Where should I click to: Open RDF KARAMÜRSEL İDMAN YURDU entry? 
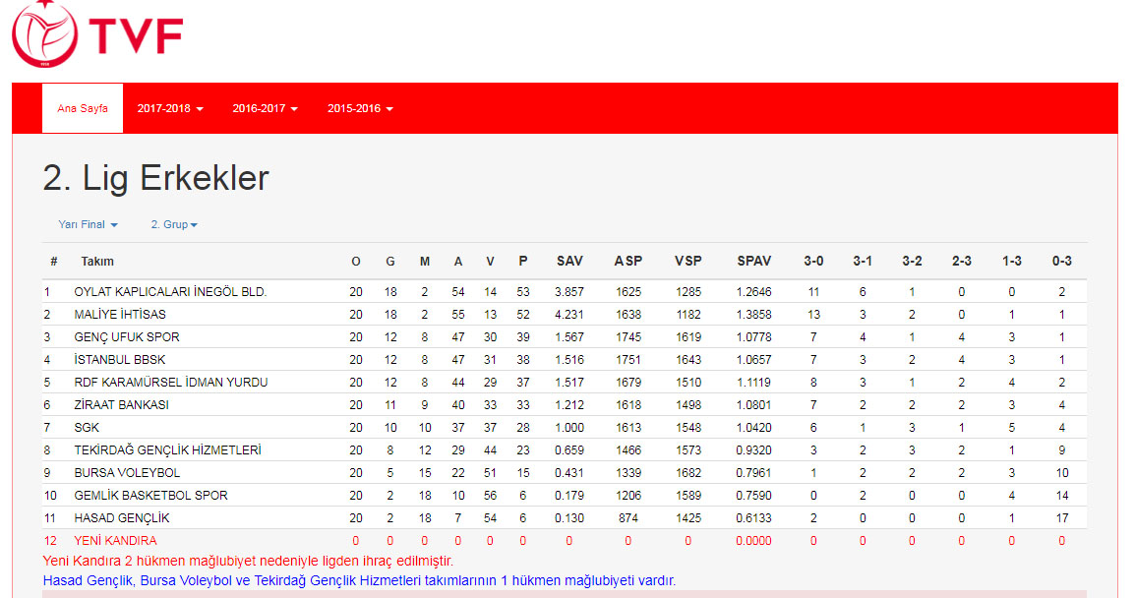(x=170, y=383)
